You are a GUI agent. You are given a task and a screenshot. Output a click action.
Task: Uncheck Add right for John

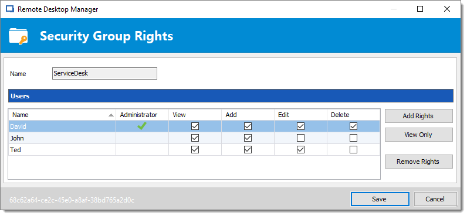[x=248, y=138]
